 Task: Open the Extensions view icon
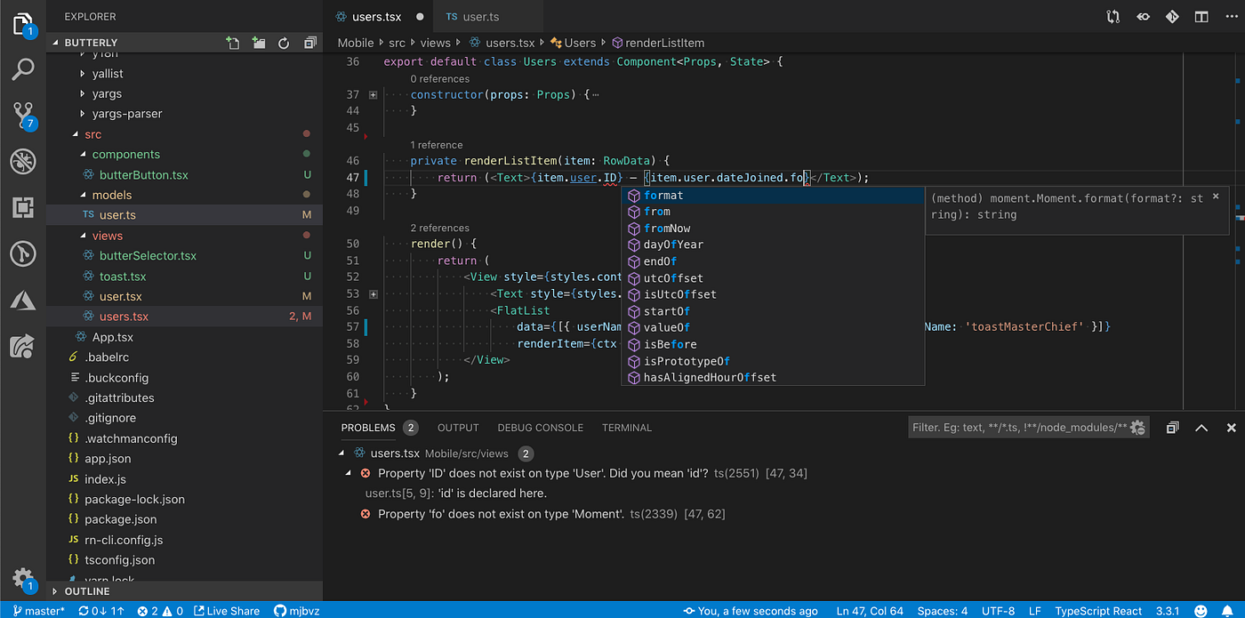tap(23, 207)
